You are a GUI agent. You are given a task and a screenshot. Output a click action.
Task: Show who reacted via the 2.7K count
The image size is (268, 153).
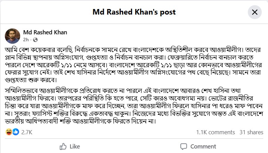(27, 132)
